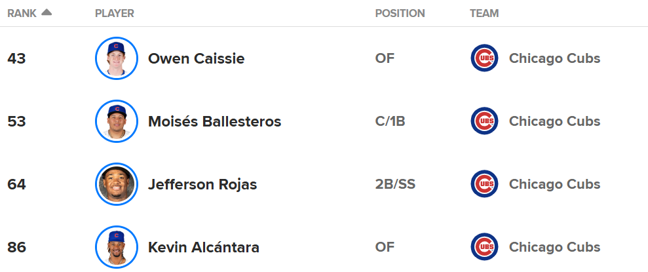Open Chicago Cubs team link for Caissie
This screenshot has width=648, height=272.
[554, 58]
